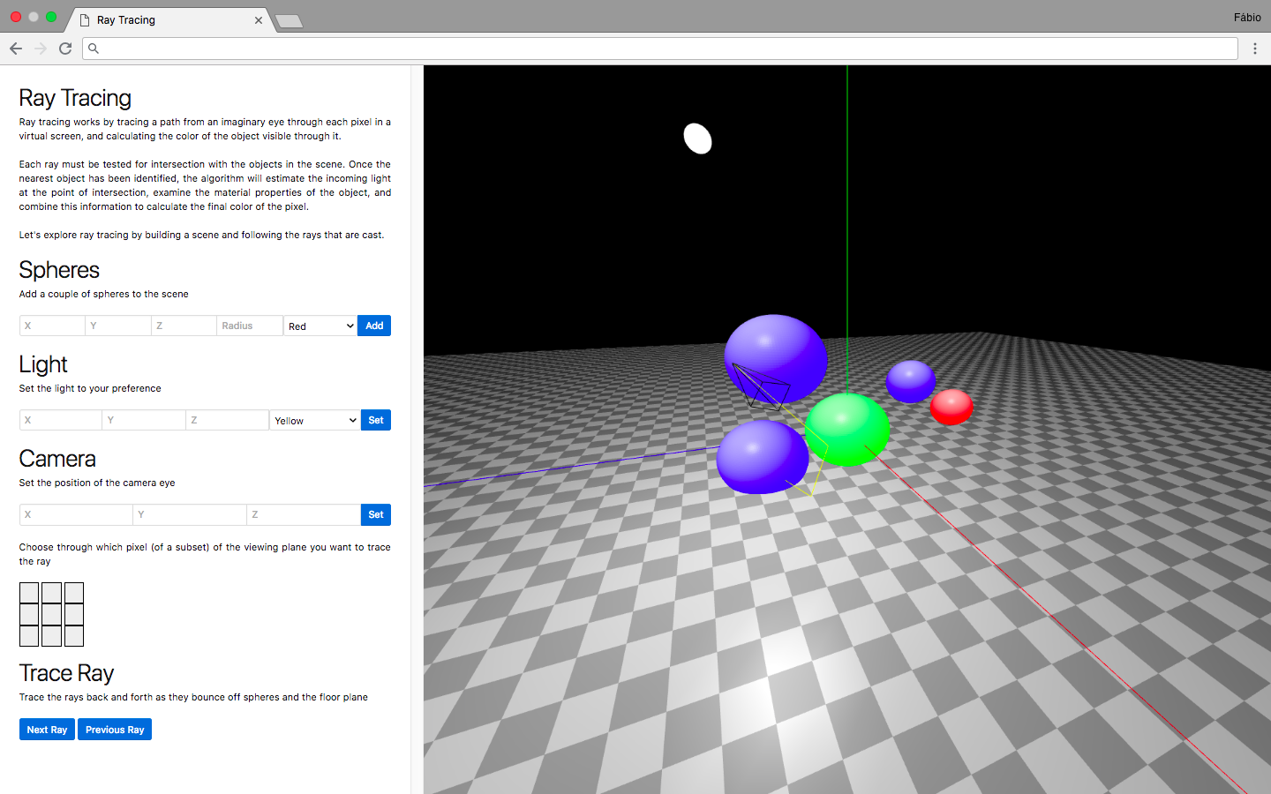Screen dimensions: 1271x794
Task: Add the sphere with Add button
Action: click(374, 326)
